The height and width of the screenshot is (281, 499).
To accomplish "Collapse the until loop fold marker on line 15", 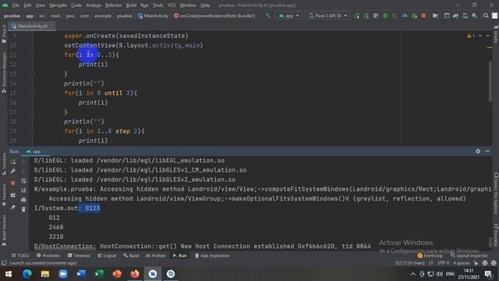I will tap(33, 93).
